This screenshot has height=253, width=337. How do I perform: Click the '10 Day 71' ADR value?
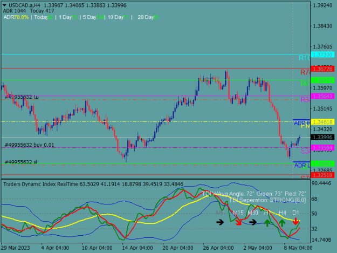[x=118, y=17]
